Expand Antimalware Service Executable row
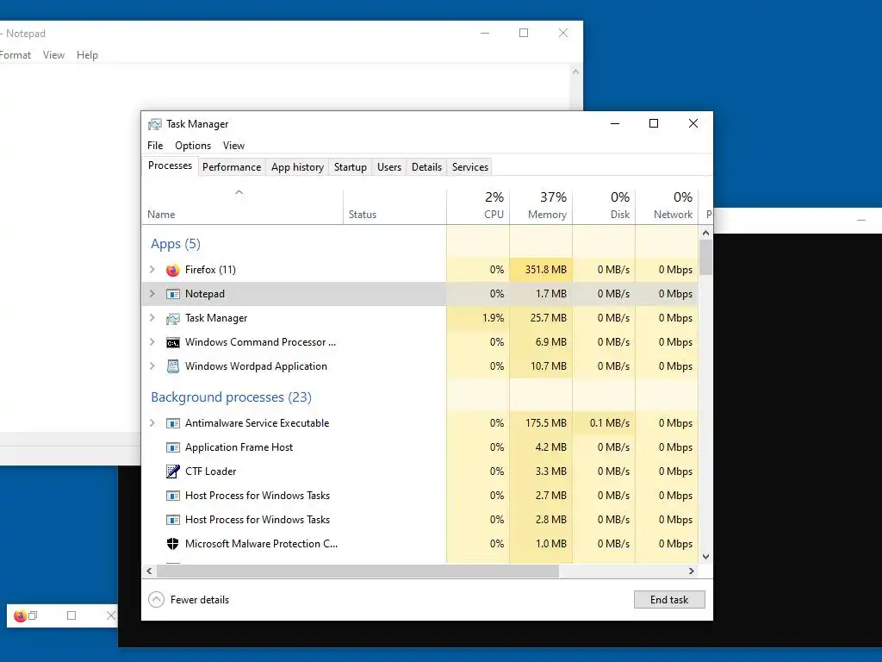The image size is (882, 662). click(x=152, y=423)
